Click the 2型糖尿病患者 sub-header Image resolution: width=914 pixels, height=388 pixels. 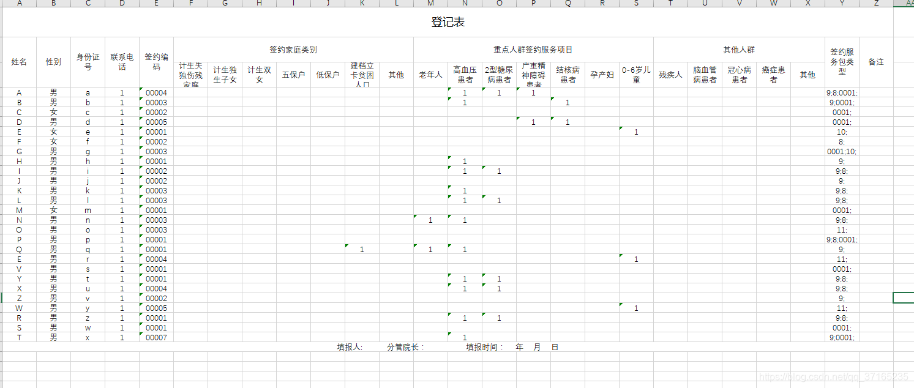(499, 75)
